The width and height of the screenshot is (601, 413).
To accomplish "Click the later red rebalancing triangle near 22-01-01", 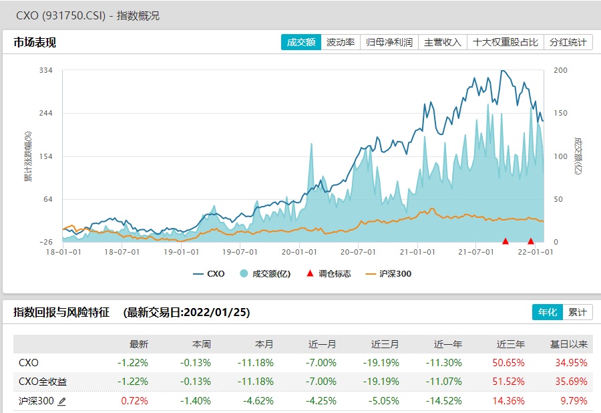I will (531, 241).
